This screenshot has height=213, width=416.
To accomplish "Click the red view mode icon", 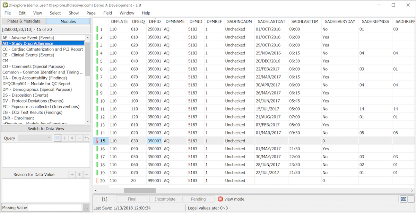I will coord(220,199).
